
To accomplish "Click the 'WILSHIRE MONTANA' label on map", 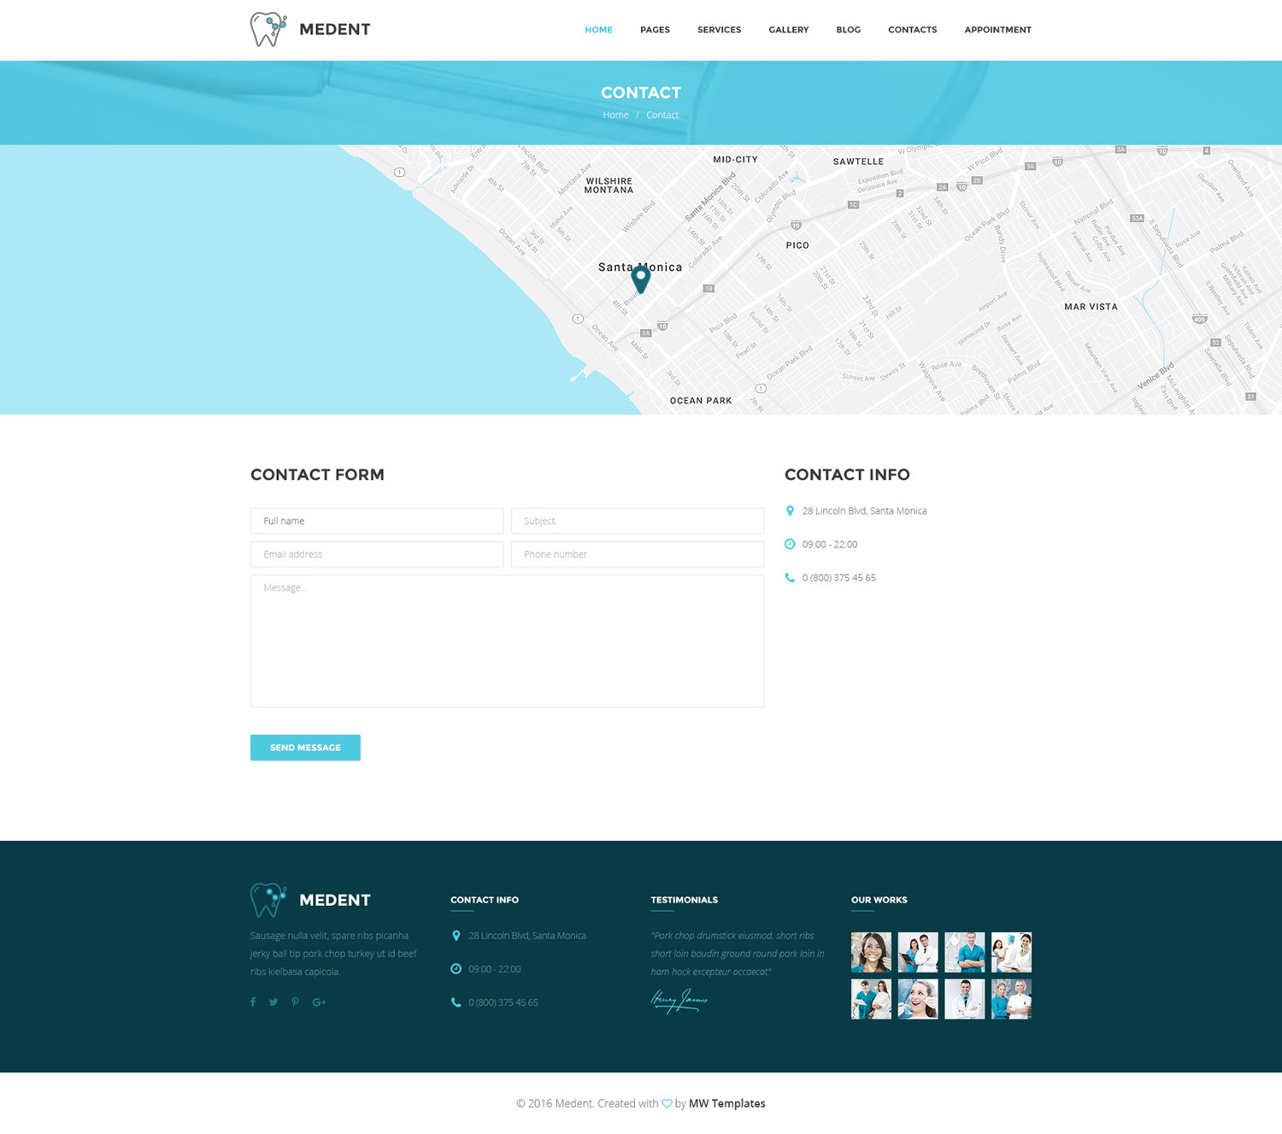I will click(609, 185).
